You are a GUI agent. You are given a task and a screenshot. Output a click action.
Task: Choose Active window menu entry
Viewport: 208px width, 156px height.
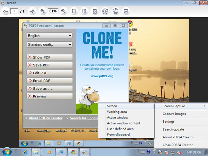coord(126,118)
